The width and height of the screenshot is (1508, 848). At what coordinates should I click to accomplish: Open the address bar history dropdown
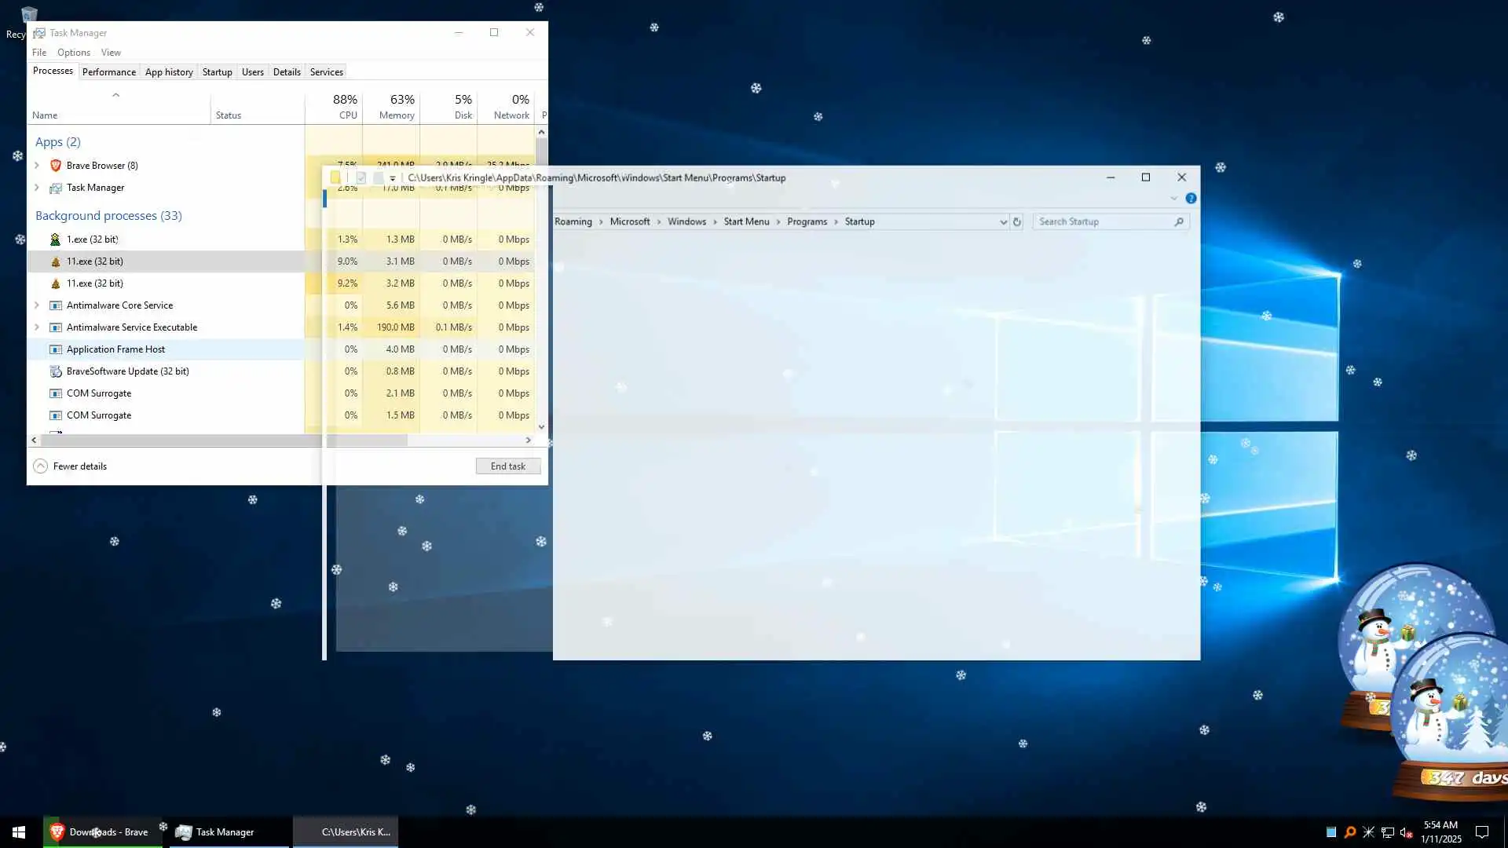1003,222
